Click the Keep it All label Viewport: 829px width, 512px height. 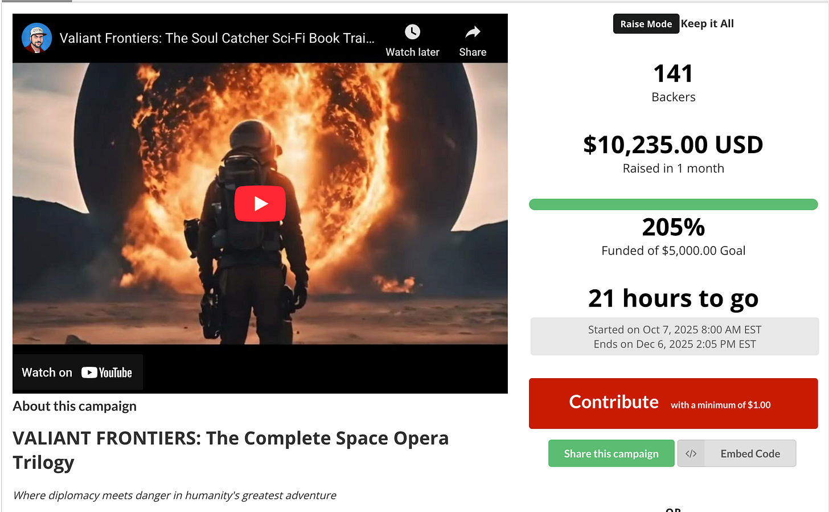(x=707, y=24)
